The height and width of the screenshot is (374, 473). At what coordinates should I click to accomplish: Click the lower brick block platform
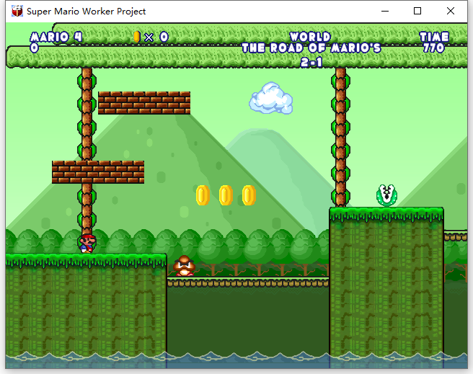click(98, 172)
